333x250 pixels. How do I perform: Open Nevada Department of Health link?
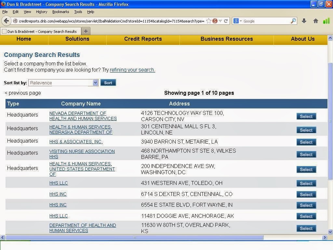click(83, 116)
